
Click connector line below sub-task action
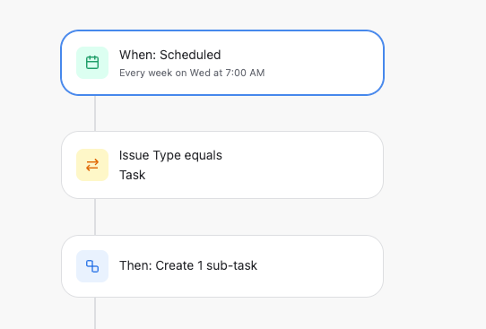click(95, 313)
